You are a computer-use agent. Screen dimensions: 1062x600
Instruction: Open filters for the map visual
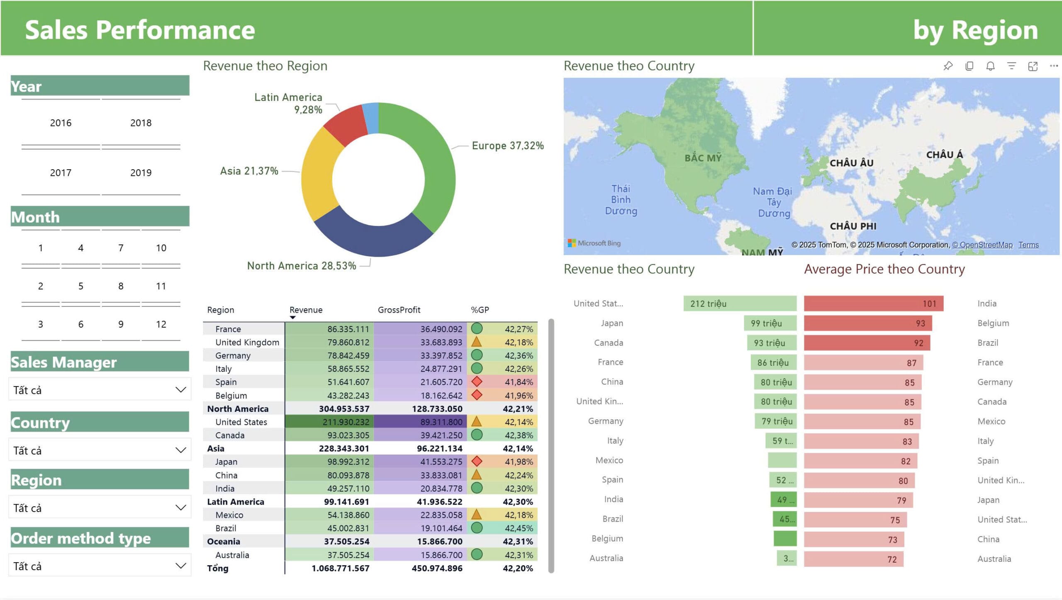pyautogui.click(x=1012, y=66)
